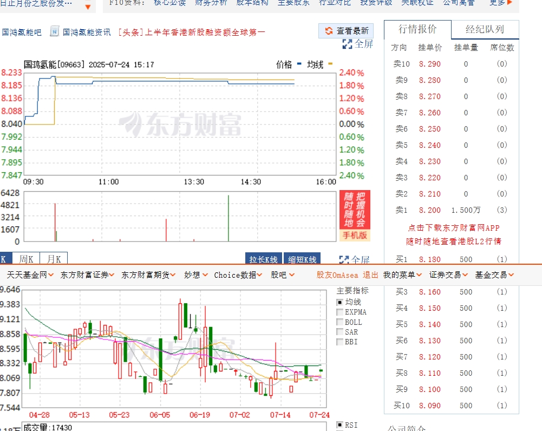Viewport: 542px width, 431px height.
Task: Click 点击下载东方财富网APP link
Action: [454, 228]
